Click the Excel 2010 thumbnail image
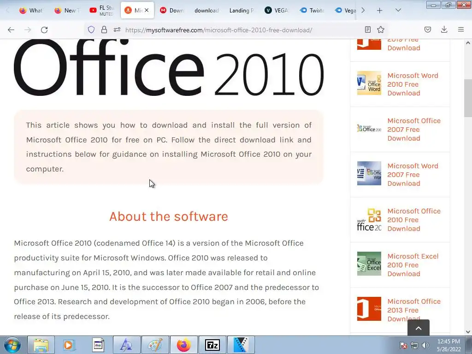 click(369, 264)
